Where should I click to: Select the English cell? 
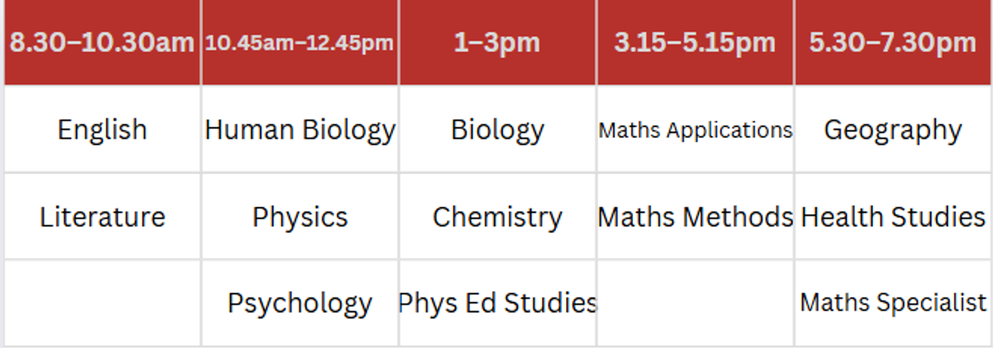pyautogui.click(x=102, y=130)
